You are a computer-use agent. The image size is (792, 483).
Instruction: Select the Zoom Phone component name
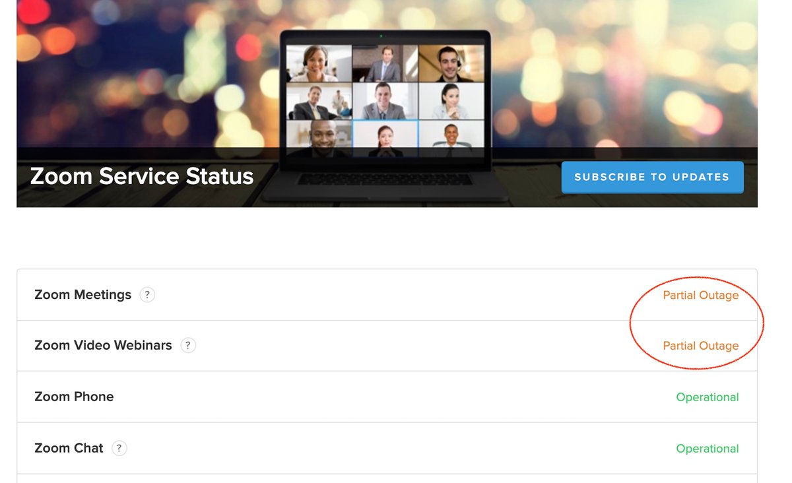74,397
